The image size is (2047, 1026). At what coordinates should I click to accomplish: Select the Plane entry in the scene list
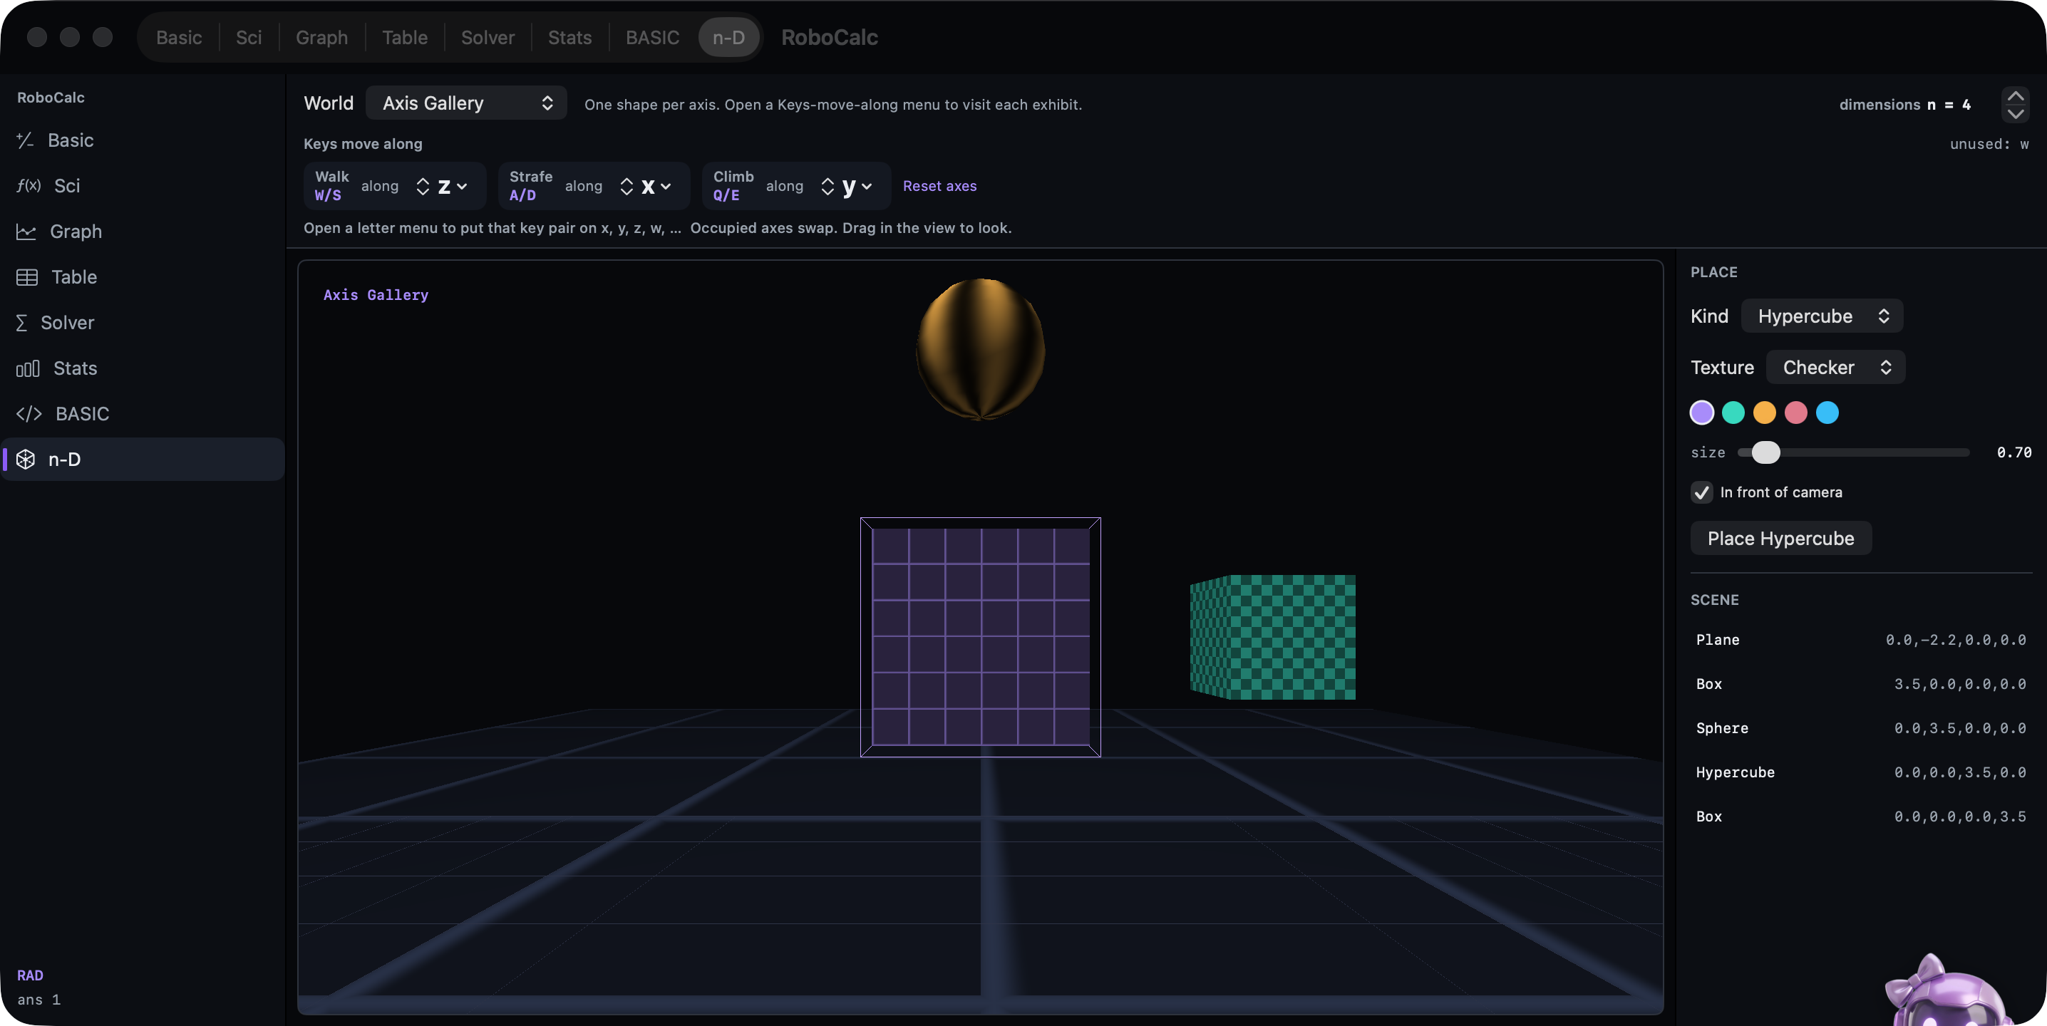(1861, 640)
